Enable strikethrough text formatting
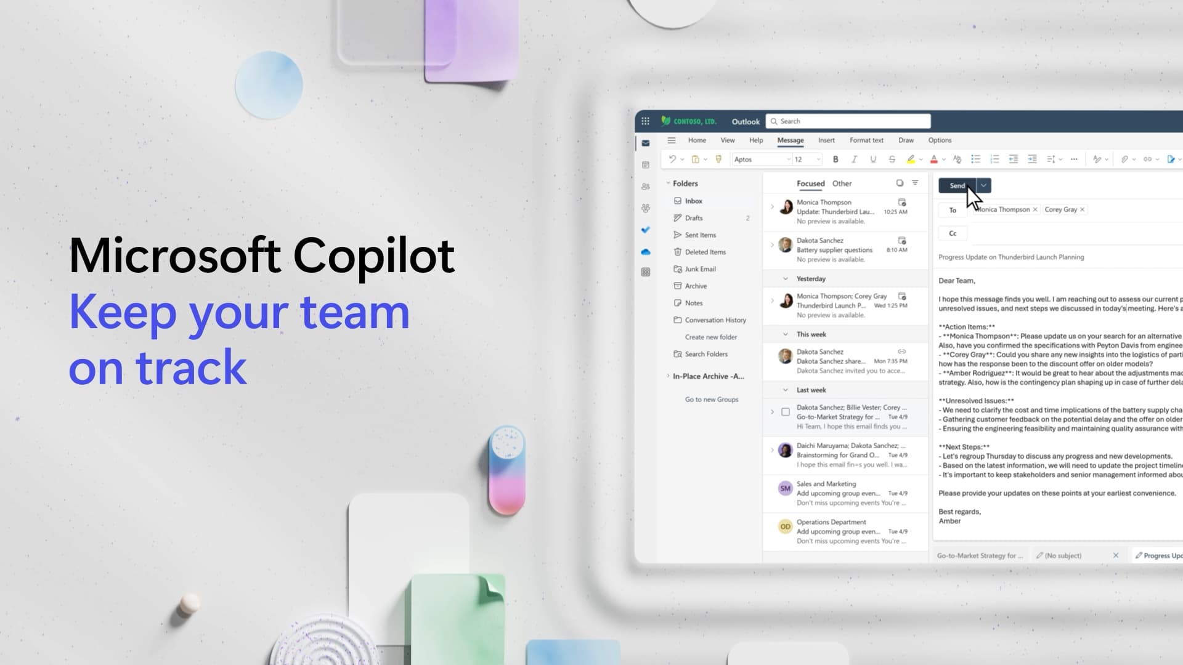The height and width of the screenshot is (665, 1183). (x=892, y=158)
